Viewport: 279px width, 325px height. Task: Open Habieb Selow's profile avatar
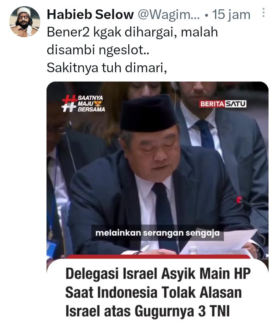[x=25, y=22]
